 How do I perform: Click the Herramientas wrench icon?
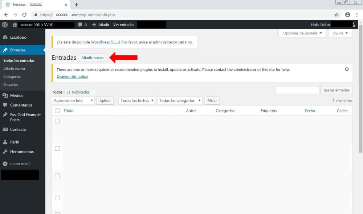5,152
